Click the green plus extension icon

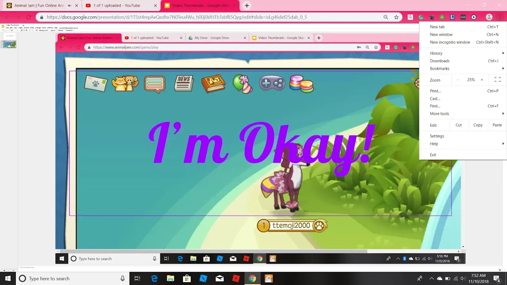(442, 17)
